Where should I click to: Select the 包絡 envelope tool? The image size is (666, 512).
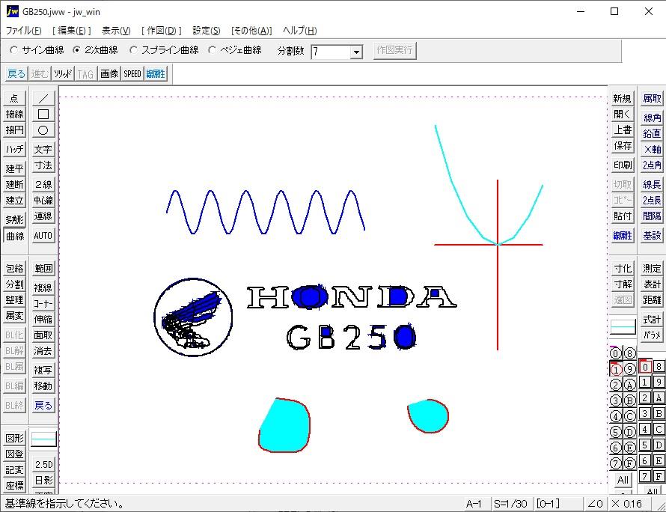[14, 269]
